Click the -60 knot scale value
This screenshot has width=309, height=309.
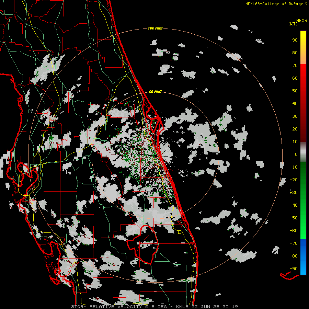pyautogui.click(x=294, y=231)
